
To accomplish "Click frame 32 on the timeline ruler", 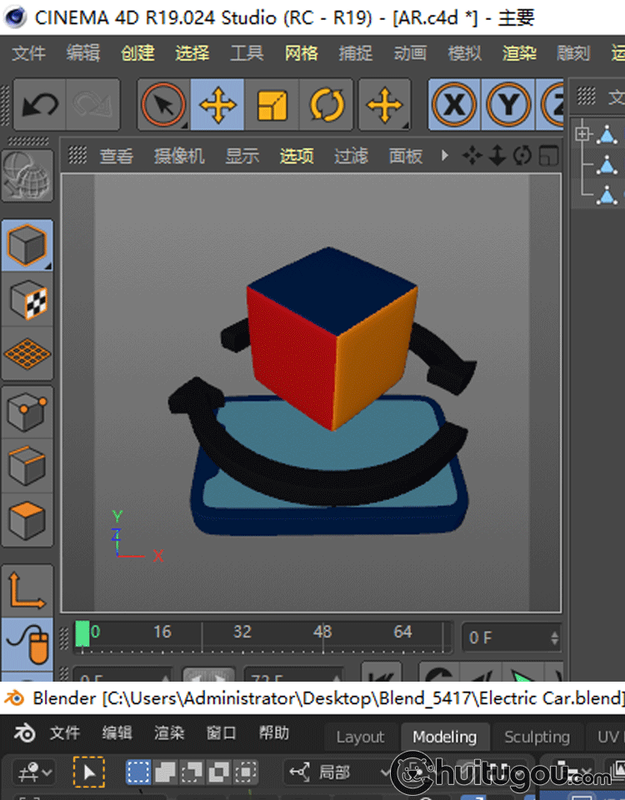I will [242, 632].
